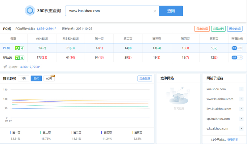Clear the search field with the X icon
The height and width of the screenshot is (144, 247).
click(x=155, y=11)
